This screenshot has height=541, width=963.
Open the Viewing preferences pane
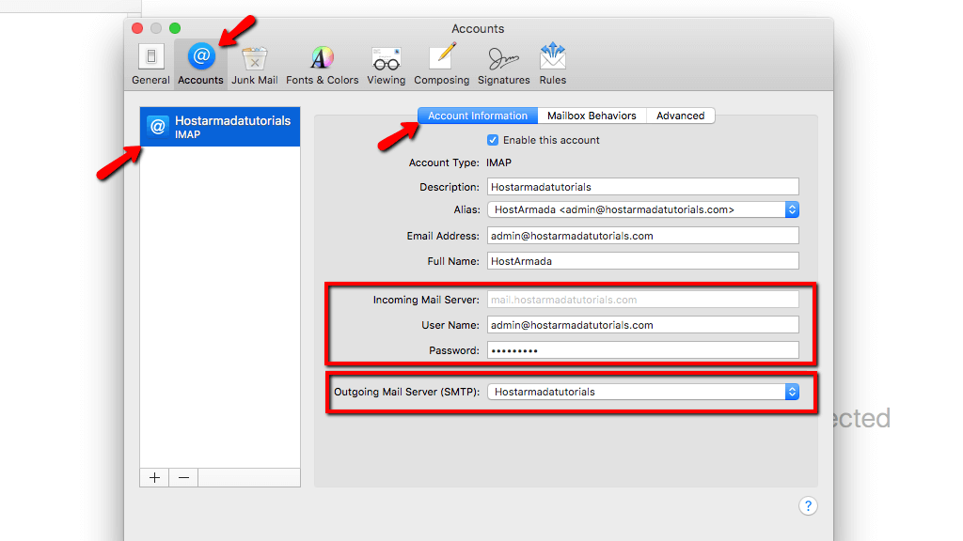click(x=387, y=65)
